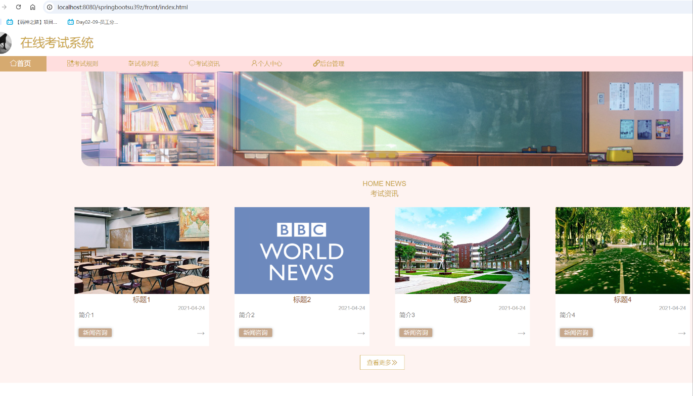Open 后台管理 in the navigation bar
693x396 pixels.
click(329, 64)
